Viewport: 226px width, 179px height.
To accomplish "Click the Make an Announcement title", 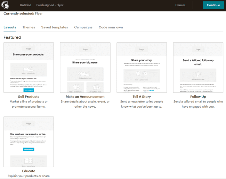I will [85, 97].
